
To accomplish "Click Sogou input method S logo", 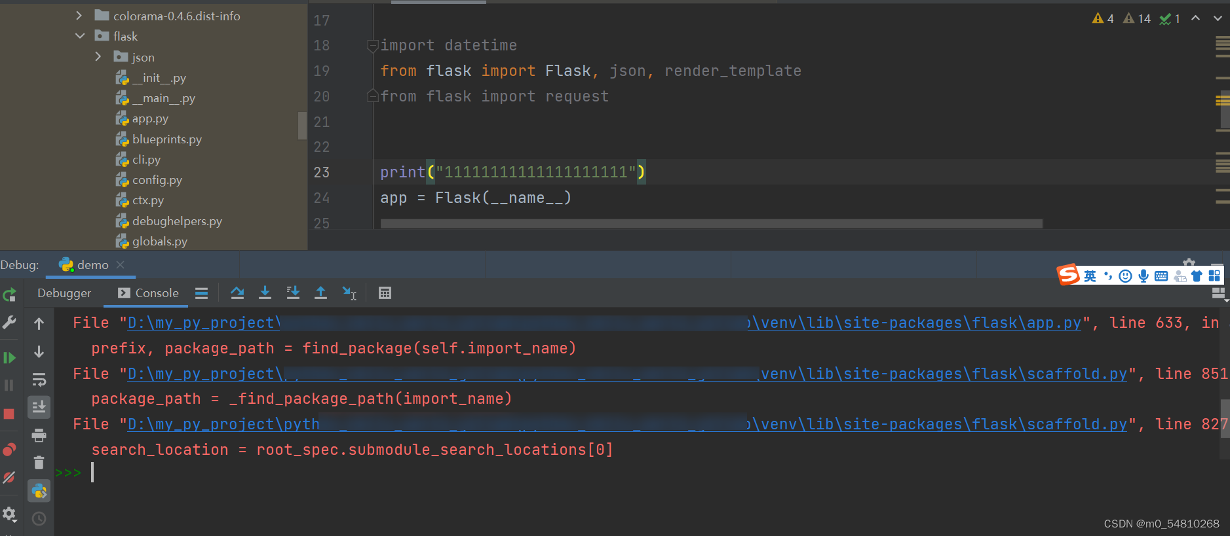I will click(x=1068, y=274).
